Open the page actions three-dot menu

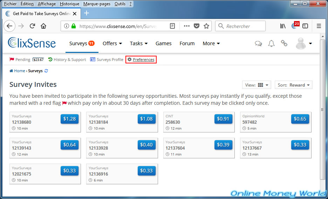click(186, 26)
